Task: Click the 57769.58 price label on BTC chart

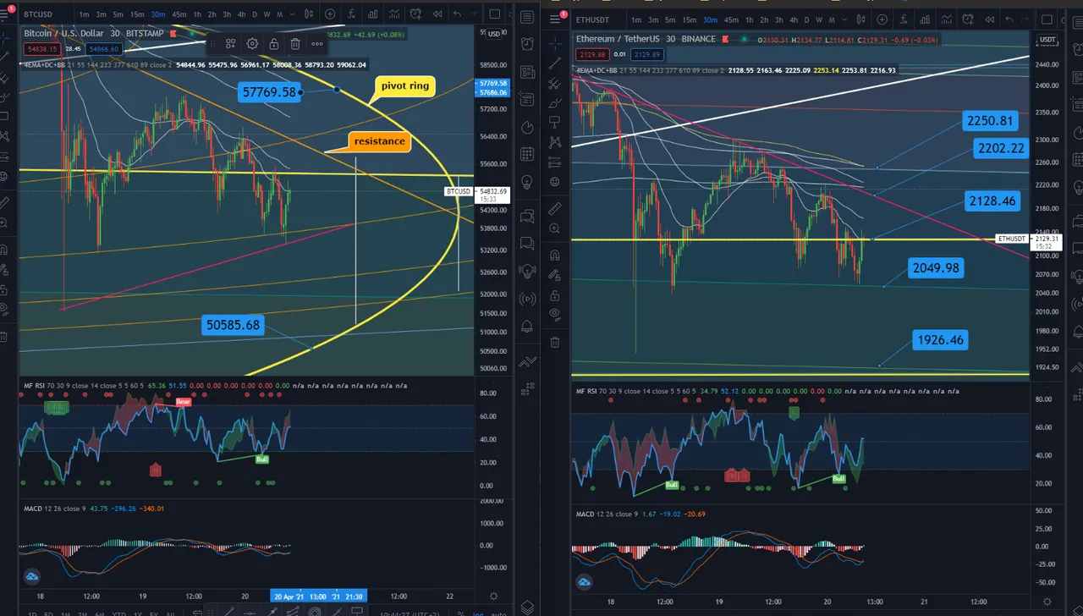Action: pos(269,91)
